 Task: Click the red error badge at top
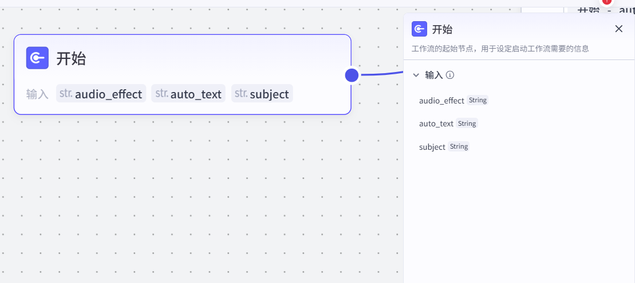click(607, 2)
